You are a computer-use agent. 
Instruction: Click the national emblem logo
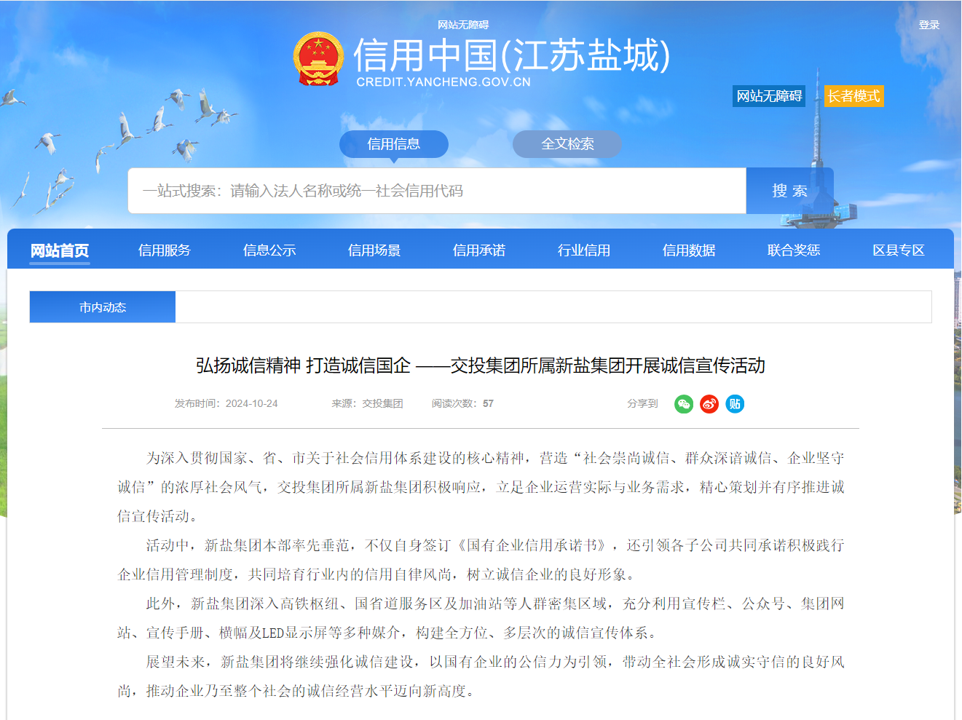[x=318, y=58]
